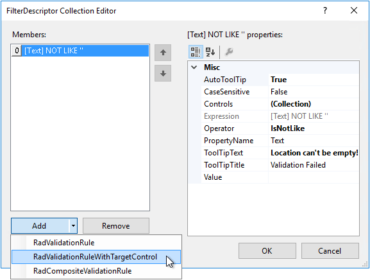The image size is (370, 280).
Task: Click the Add button
Action: (40, 225)
